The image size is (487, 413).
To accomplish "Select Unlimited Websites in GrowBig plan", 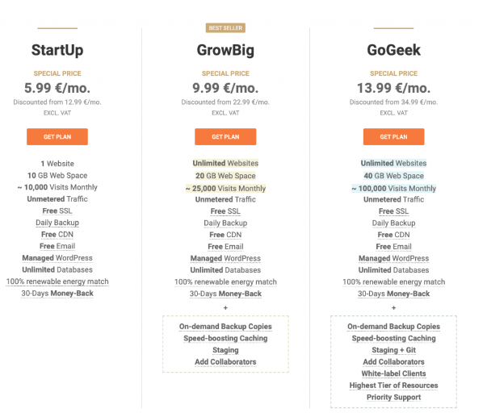I will click(225, 163).
